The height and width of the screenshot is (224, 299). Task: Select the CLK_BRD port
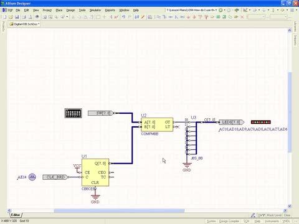coord(55,177)
